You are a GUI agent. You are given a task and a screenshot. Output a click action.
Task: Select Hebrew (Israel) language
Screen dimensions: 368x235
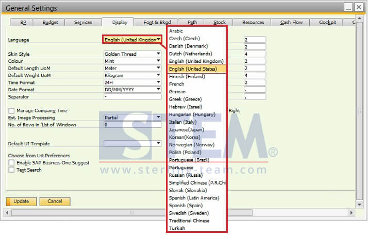coord(197,107)
